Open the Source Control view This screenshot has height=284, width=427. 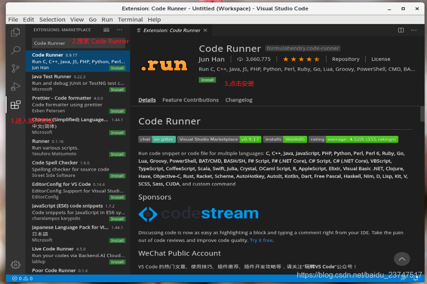coord(15,68)
